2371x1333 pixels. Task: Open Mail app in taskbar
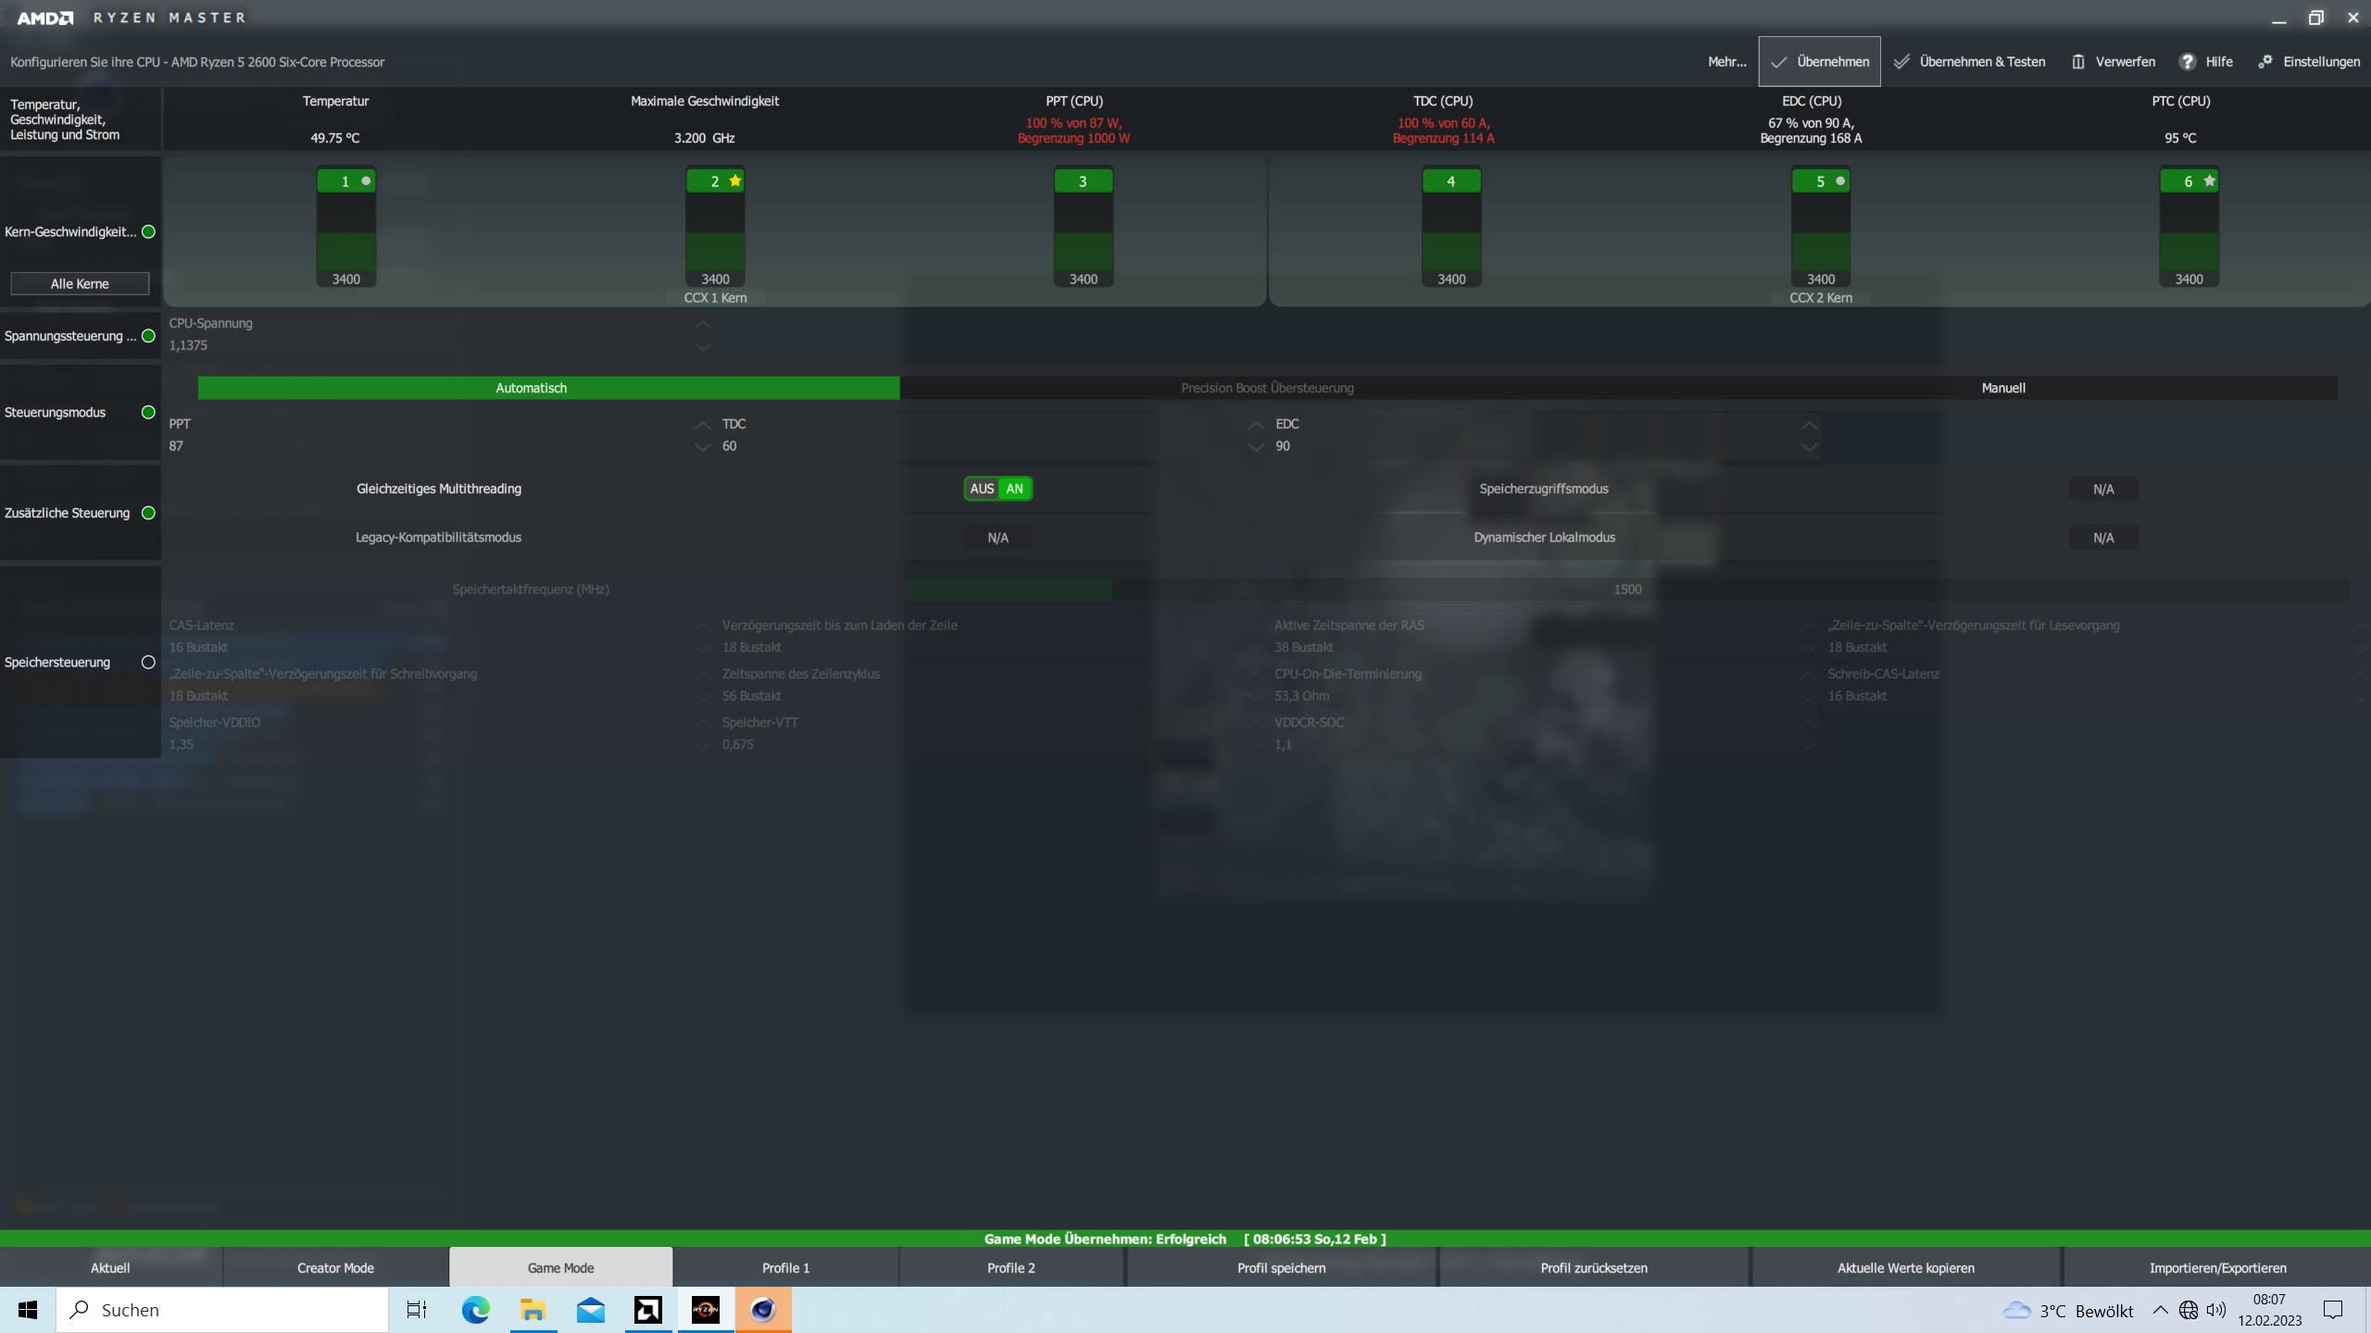tap(591, 1310)
